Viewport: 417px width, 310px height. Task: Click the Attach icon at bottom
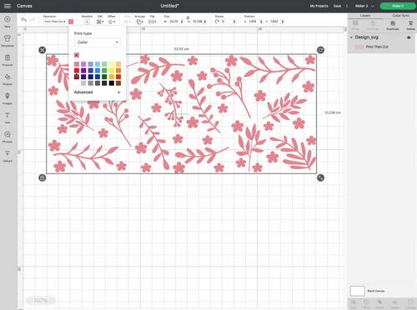(379, 302)
